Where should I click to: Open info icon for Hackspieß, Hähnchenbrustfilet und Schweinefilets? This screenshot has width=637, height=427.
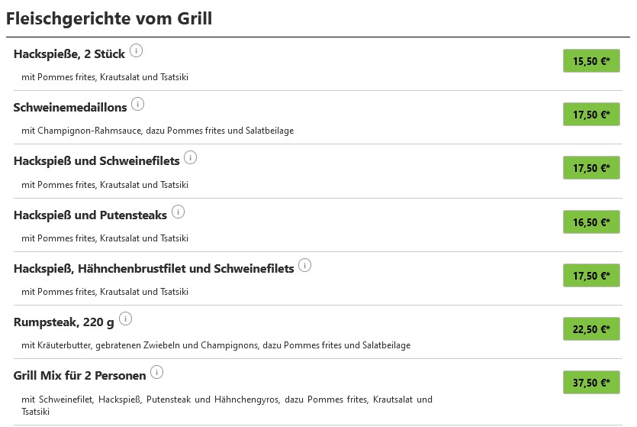pyautogui.click(x=304, y=265)
